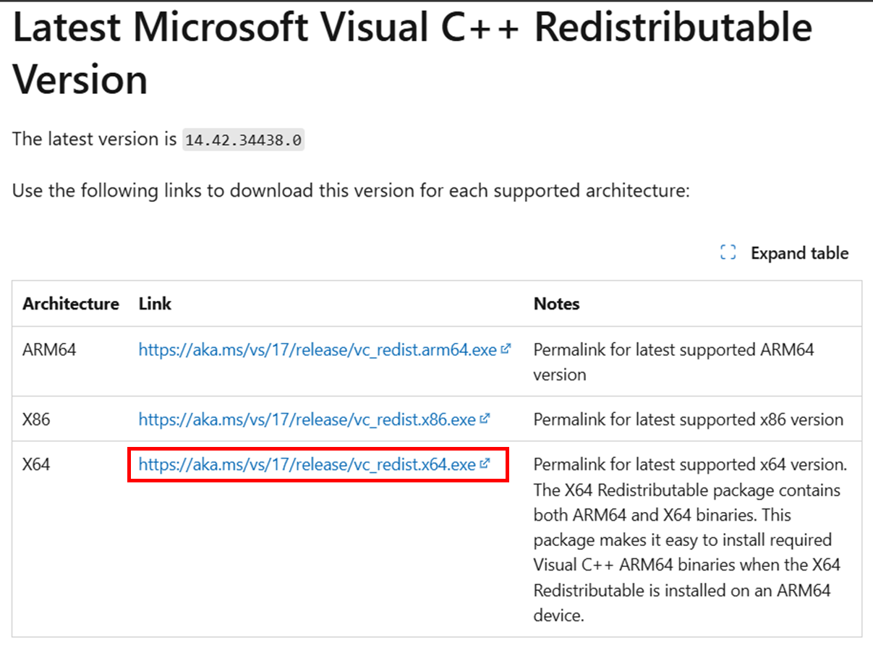
Task: Select the version number 14.42.34438.0
Action: [x=244, y=140]
